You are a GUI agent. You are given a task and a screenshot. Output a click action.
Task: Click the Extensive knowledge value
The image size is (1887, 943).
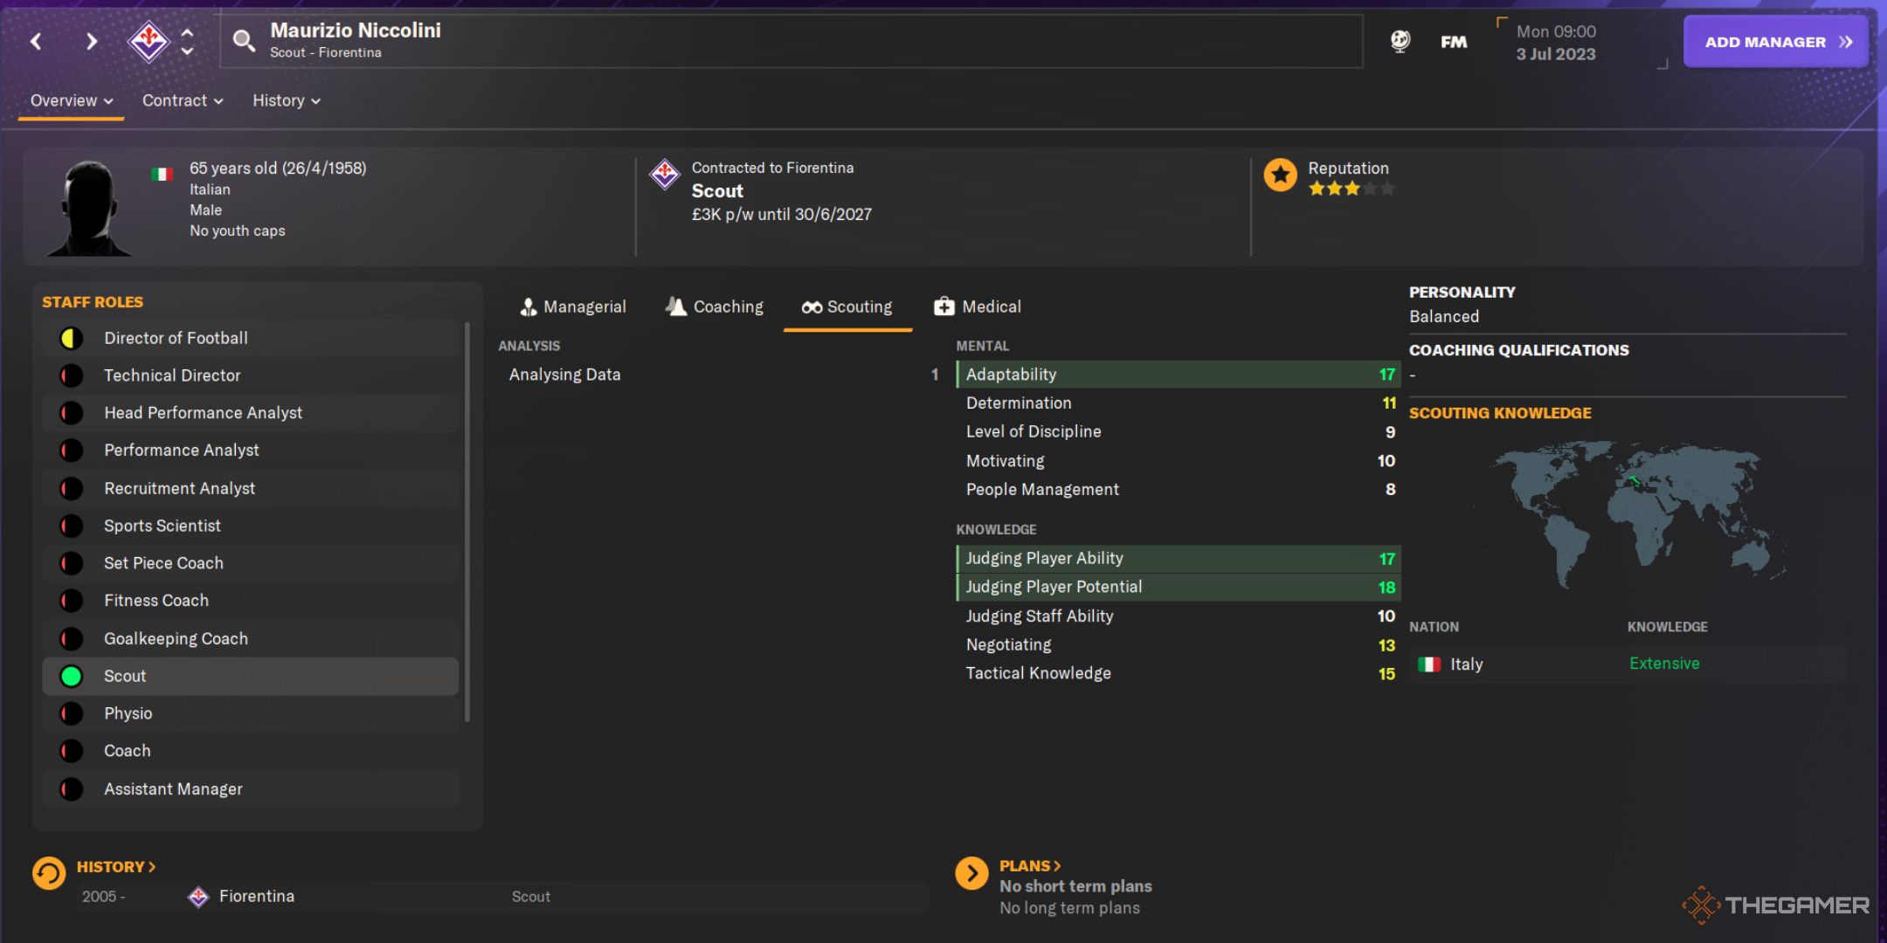click(1664, 664)
